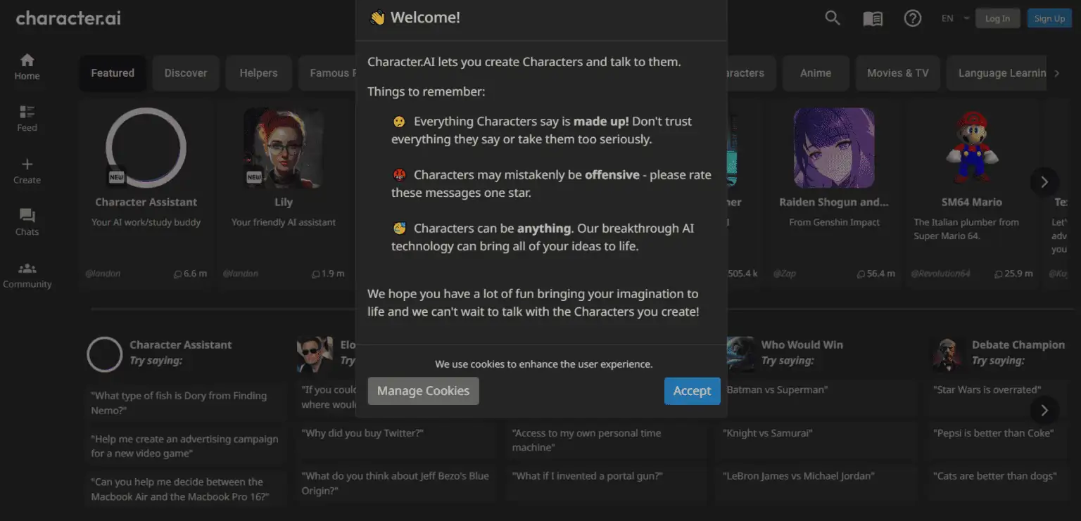Click the @Zap creator name
This screenshot has height=521, width=1081.
pyautogui.click(x=784, y=274)
